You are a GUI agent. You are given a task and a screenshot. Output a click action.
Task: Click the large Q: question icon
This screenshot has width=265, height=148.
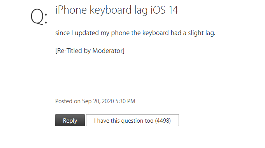coord(39,17)
